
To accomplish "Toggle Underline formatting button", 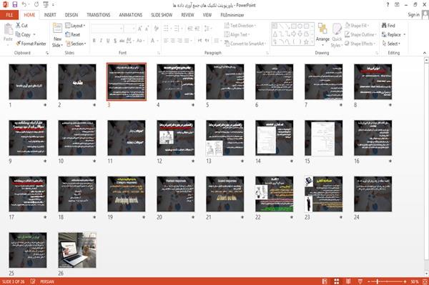I will (x=108, y=41).
